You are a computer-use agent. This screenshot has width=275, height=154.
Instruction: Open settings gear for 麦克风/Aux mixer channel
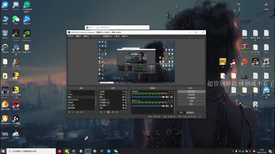click(171, 106)
